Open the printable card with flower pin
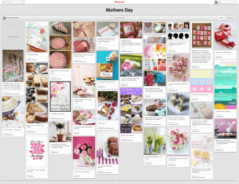 pos(108,29)
